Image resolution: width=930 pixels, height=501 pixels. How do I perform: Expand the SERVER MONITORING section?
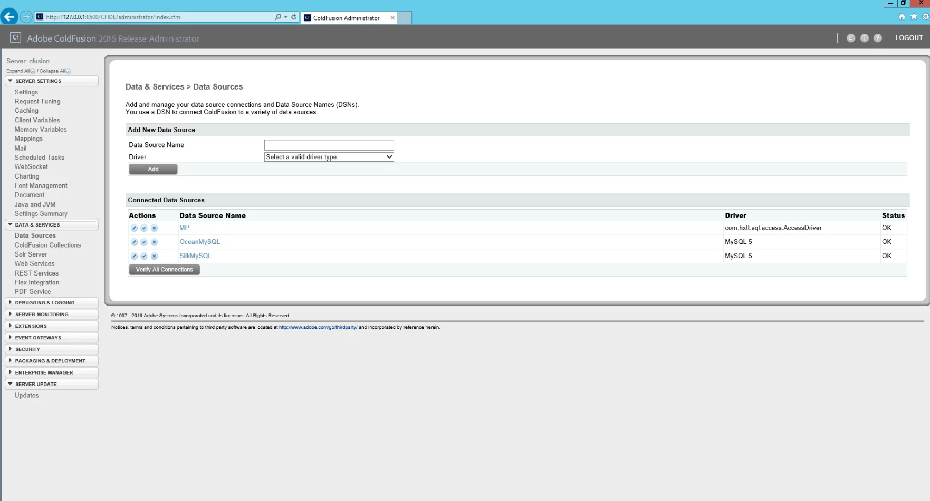click(52, 315)
